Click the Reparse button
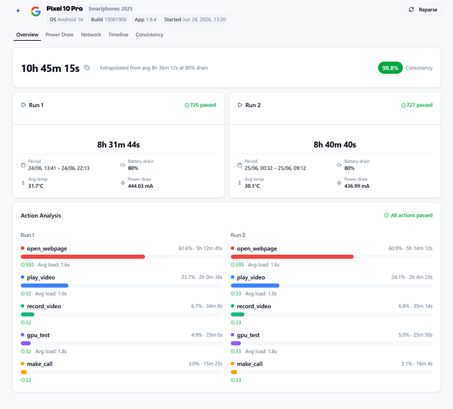 423,10
